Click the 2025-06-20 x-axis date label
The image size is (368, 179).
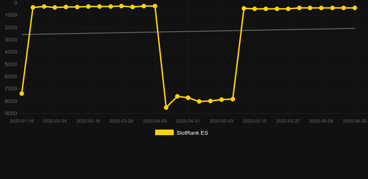354,121
